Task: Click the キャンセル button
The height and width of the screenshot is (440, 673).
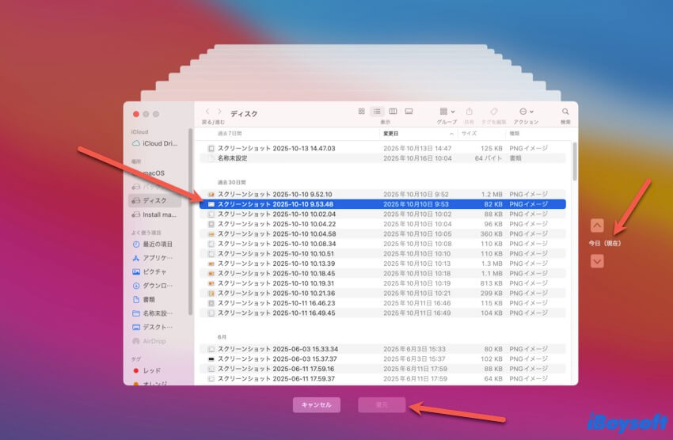Action: [317, 405]
